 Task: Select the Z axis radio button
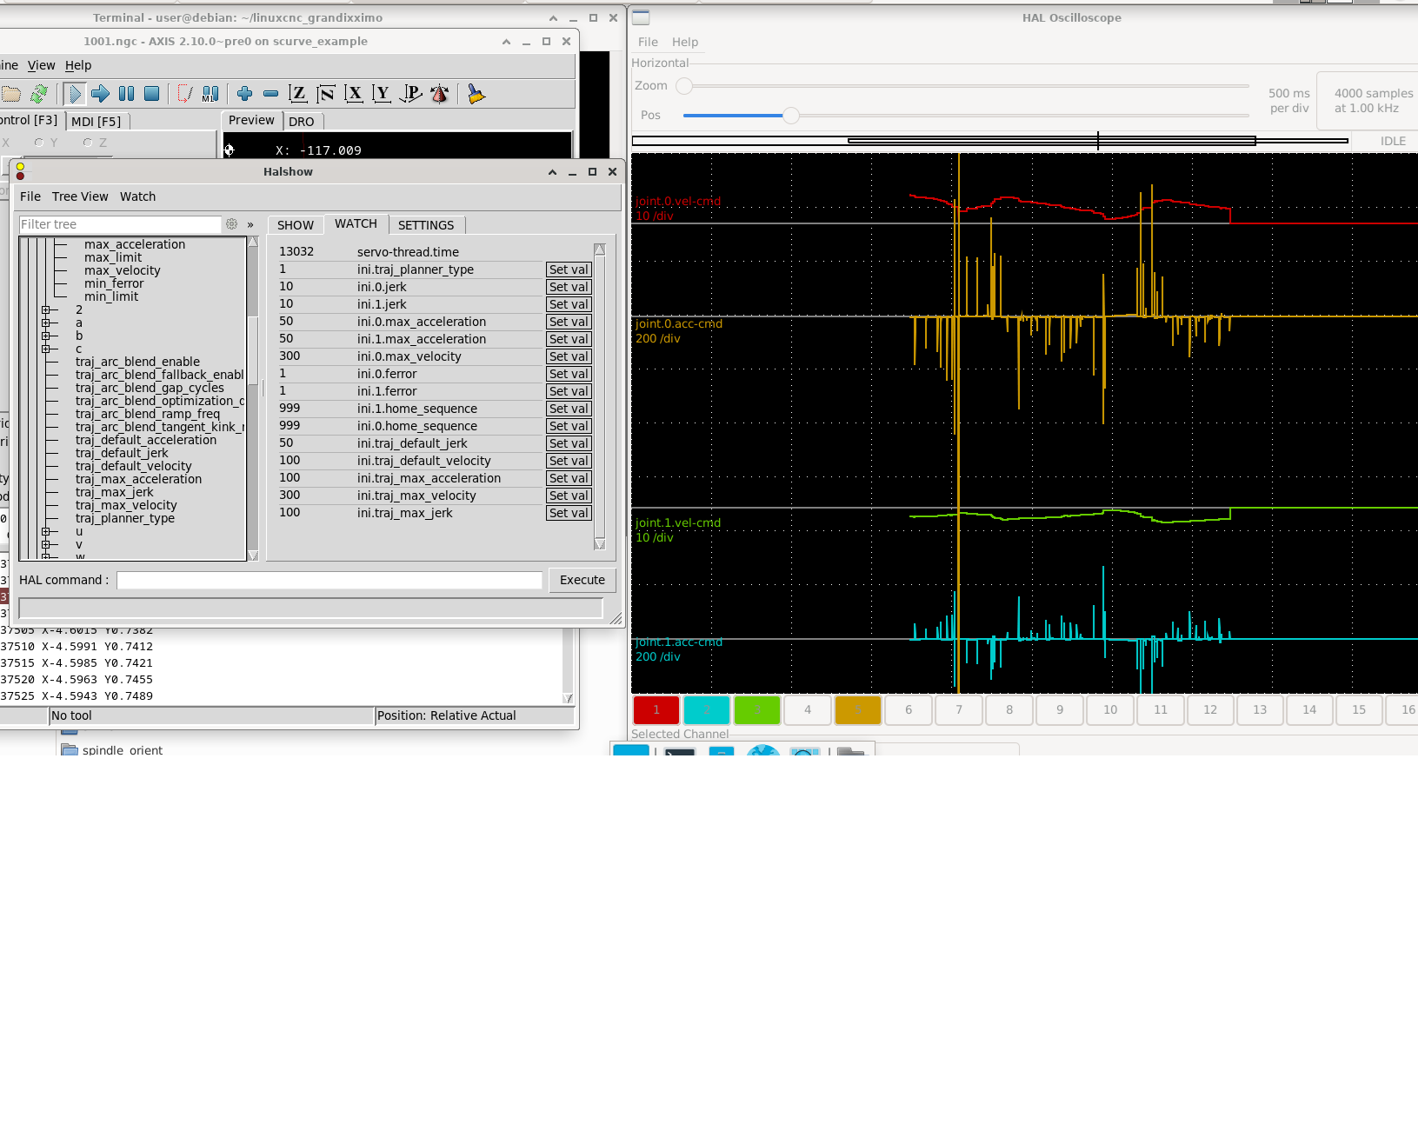click(88, 143)
